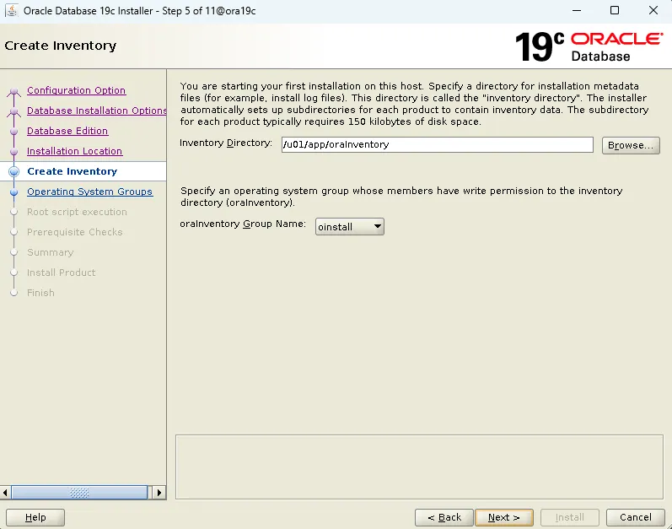Open the Database Edition step link

point(67,131)
